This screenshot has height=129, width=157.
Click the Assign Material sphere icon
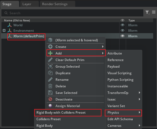coord(50,106)
